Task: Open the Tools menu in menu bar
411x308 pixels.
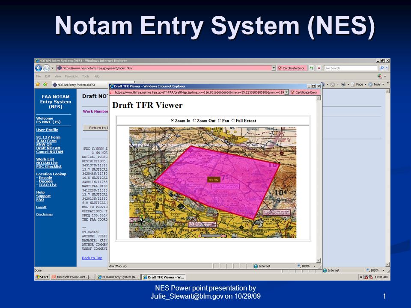Action: (86, 76)
